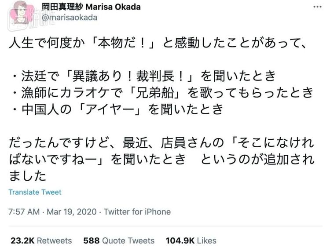This screenshot has height=251, width=330.
Task: Click the Translate Tweet link
Action: click(35, 192)
